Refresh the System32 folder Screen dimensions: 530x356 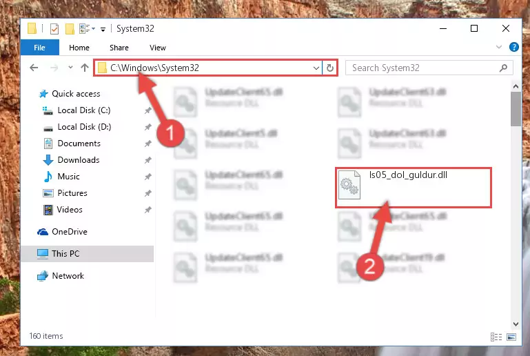point(330,68)
